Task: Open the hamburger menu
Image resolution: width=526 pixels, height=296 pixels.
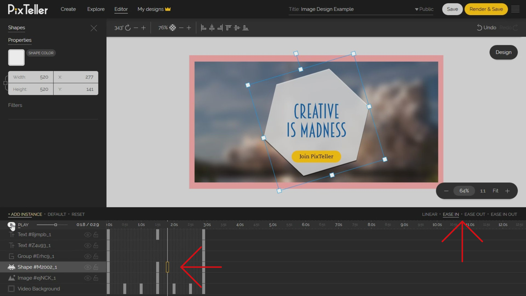Action: coord(515,9)
